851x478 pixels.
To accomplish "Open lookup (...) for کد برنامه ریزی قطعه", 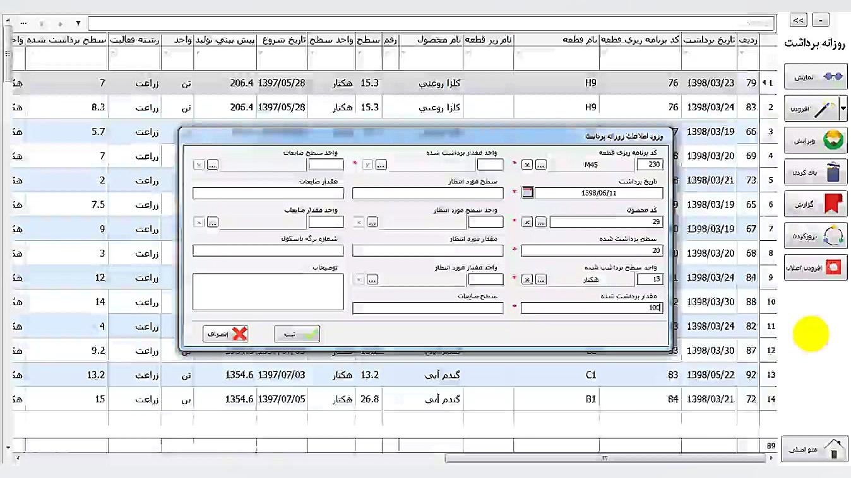I will (x=541, y=165).
